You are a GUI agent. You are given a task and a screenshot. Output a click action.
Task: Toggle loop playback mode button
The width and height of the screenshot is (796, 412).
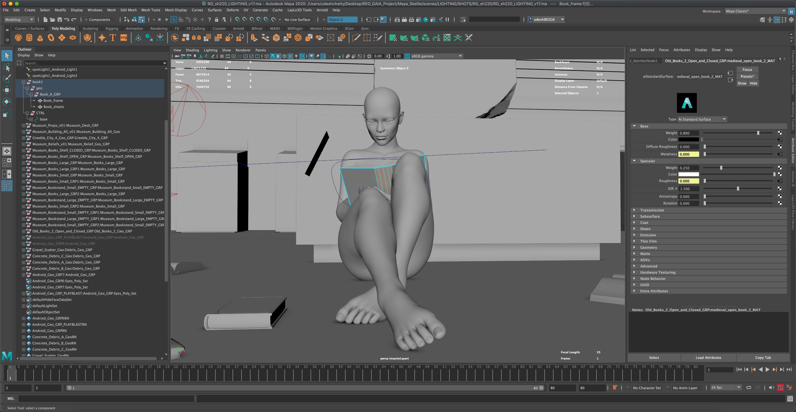[x=749, y=388]
